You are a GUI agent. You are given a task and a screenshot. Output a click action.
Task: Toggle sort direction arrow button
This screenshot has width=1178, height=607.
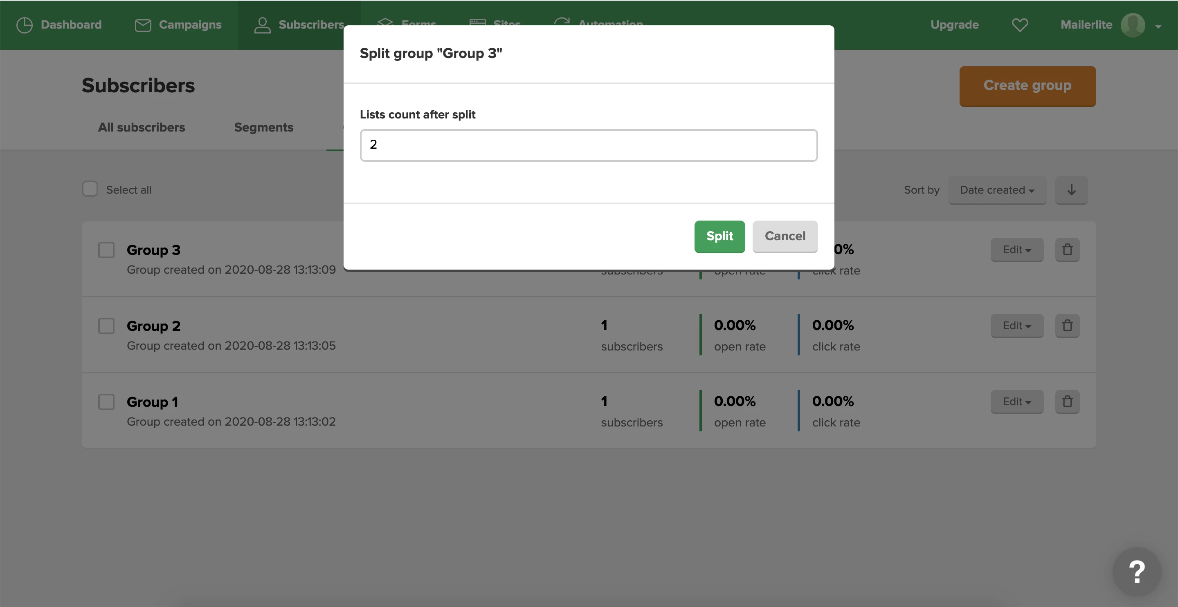tap(1071, 190)
